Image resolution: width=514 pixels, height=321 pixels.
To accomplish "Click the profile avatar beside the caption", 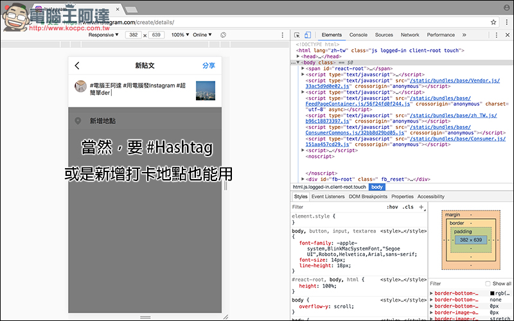I will (x=80, y=87).
